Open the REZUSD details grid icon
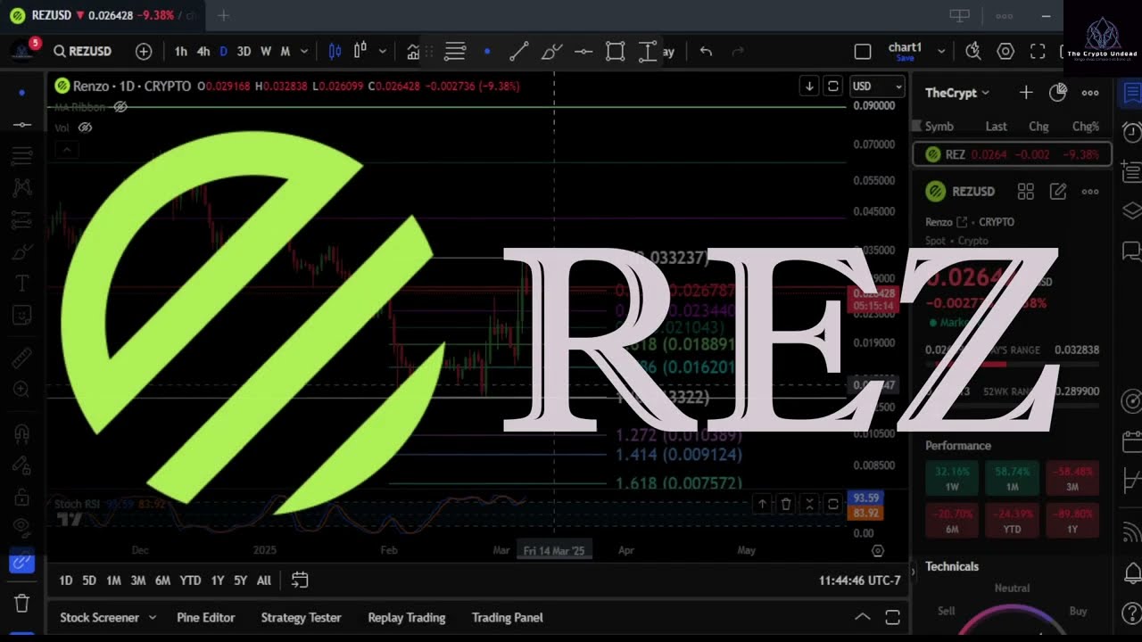 1026,192
